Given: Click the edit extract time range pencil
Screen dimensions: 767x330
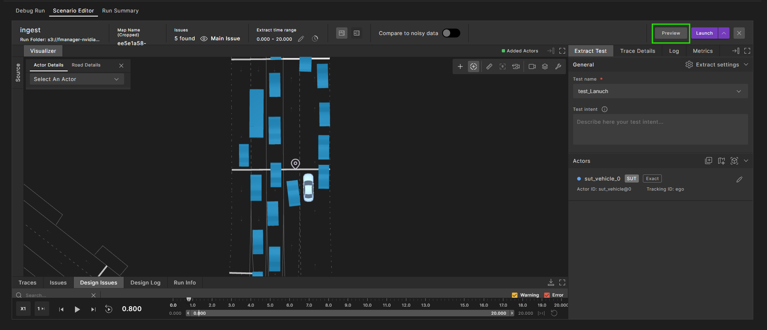Looking at the screenshot, I should [301, 39].
